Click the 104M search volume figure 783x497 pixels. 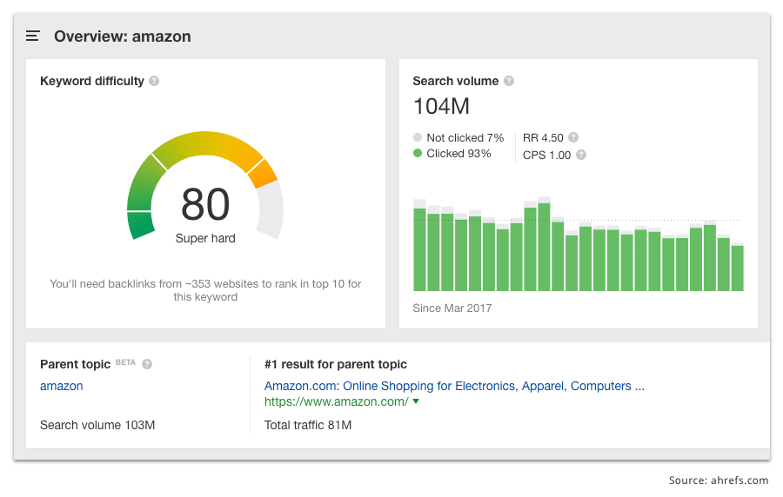[x=441, y=106]
